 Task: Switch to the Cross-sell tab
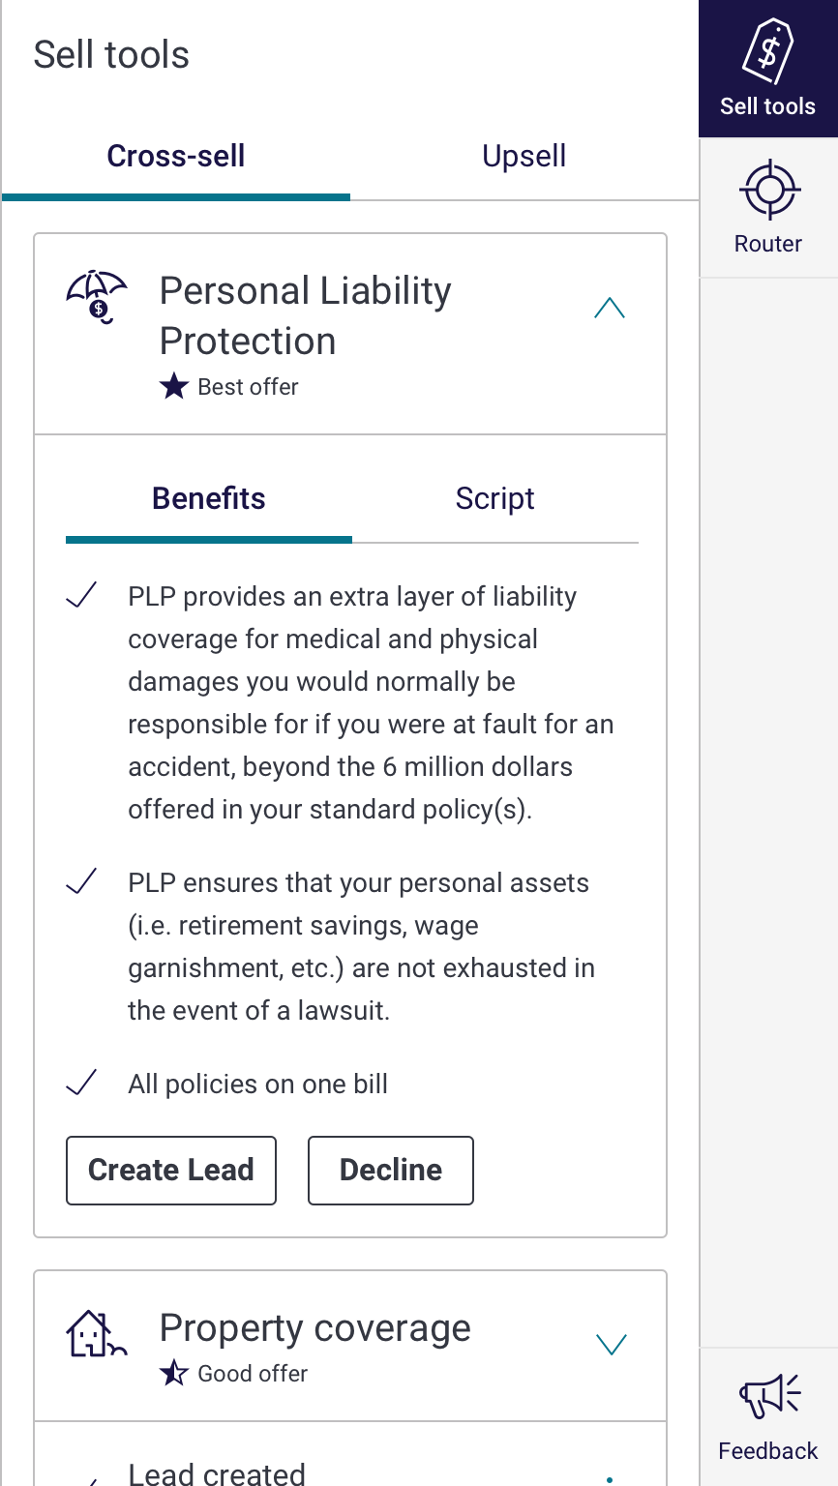(176, 157)
